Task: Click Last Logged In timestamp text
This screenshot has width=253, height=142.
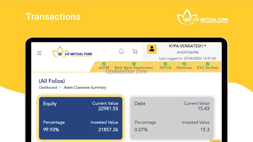Action: pyautogui.click(x=187, y=58)
